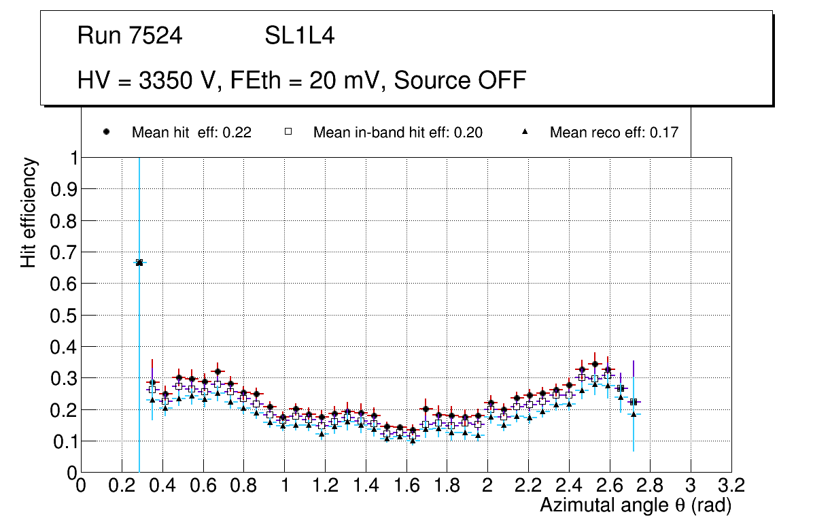The height and width of the screenshot is (525, 813).
Task: Select 'Mean in-band hit eff: 0.20' legend label
Action: coord(398,133)
